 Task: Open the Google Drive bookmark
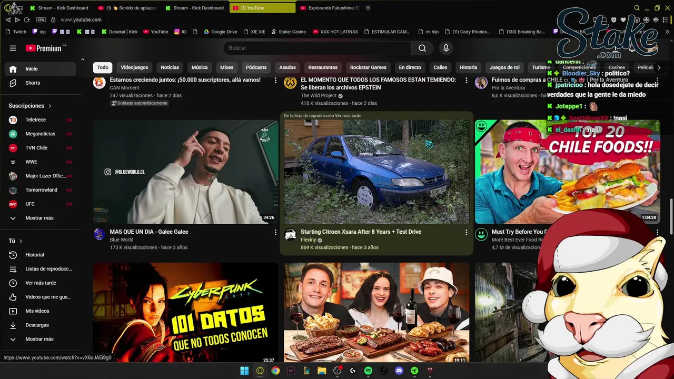(220, 32)
